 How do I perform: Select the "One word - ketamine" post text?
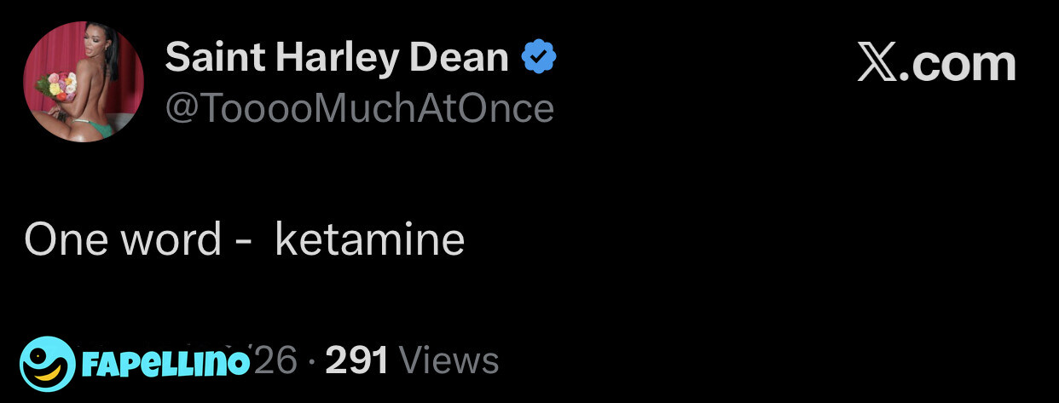[x=245, y=239]
